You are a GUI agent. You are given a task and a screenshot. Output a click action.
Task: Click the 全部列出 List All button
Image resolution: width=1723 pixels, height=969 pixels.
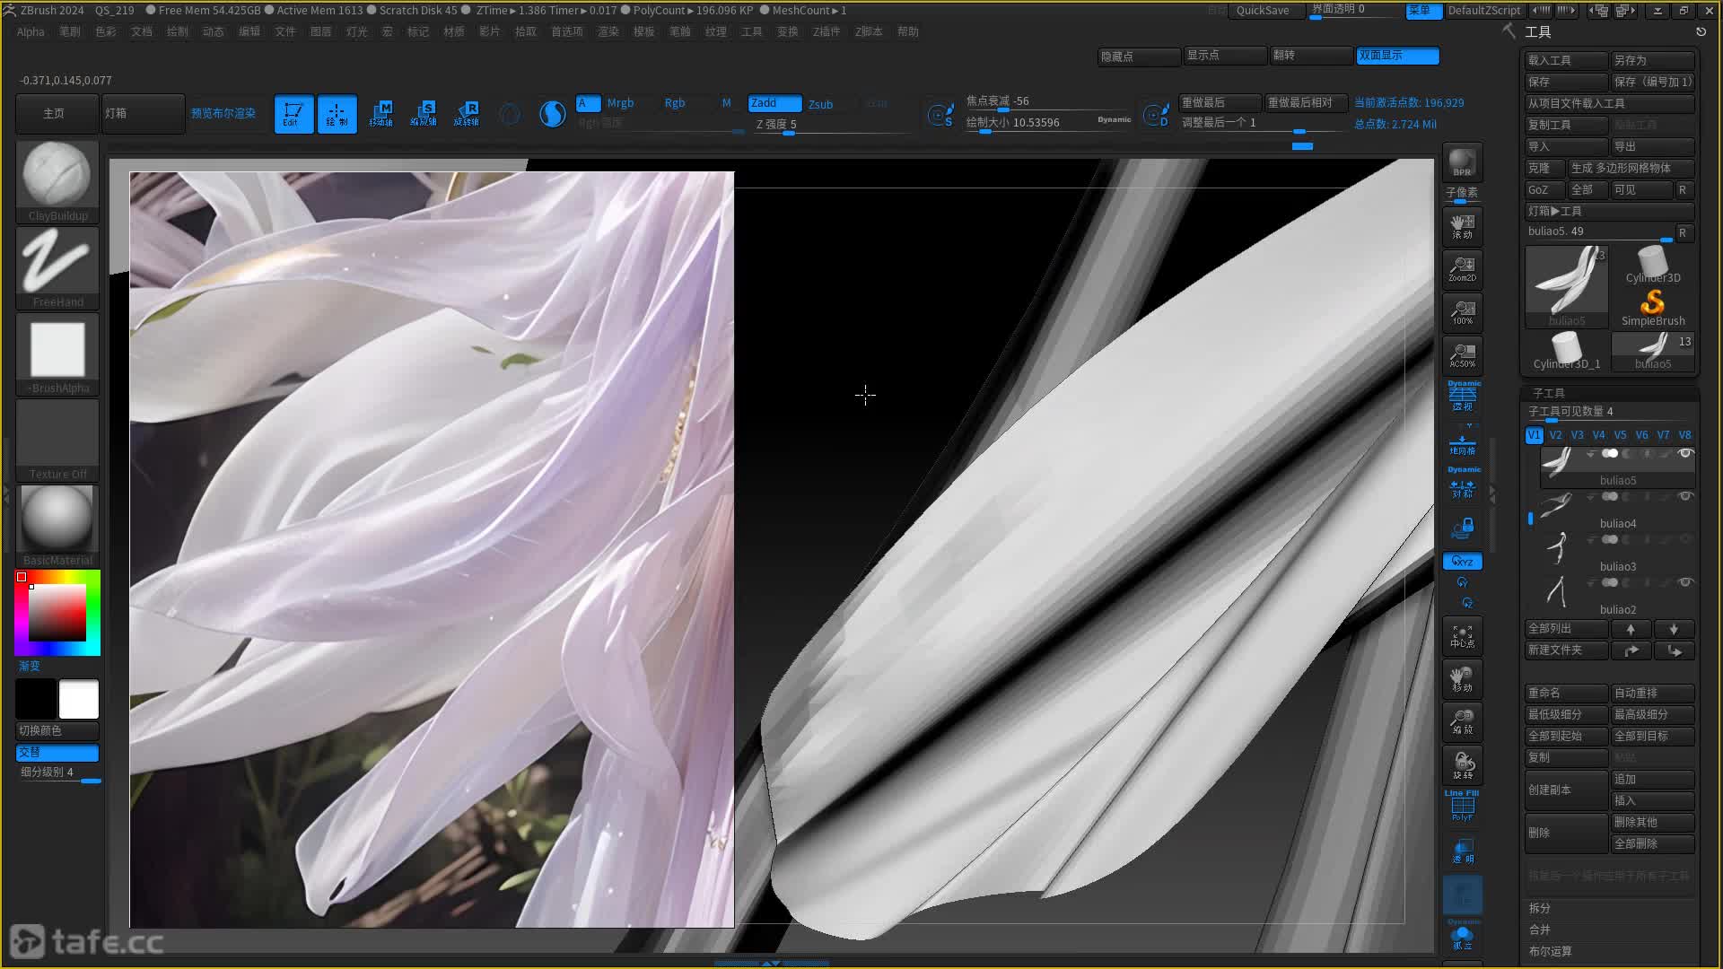1566,629
